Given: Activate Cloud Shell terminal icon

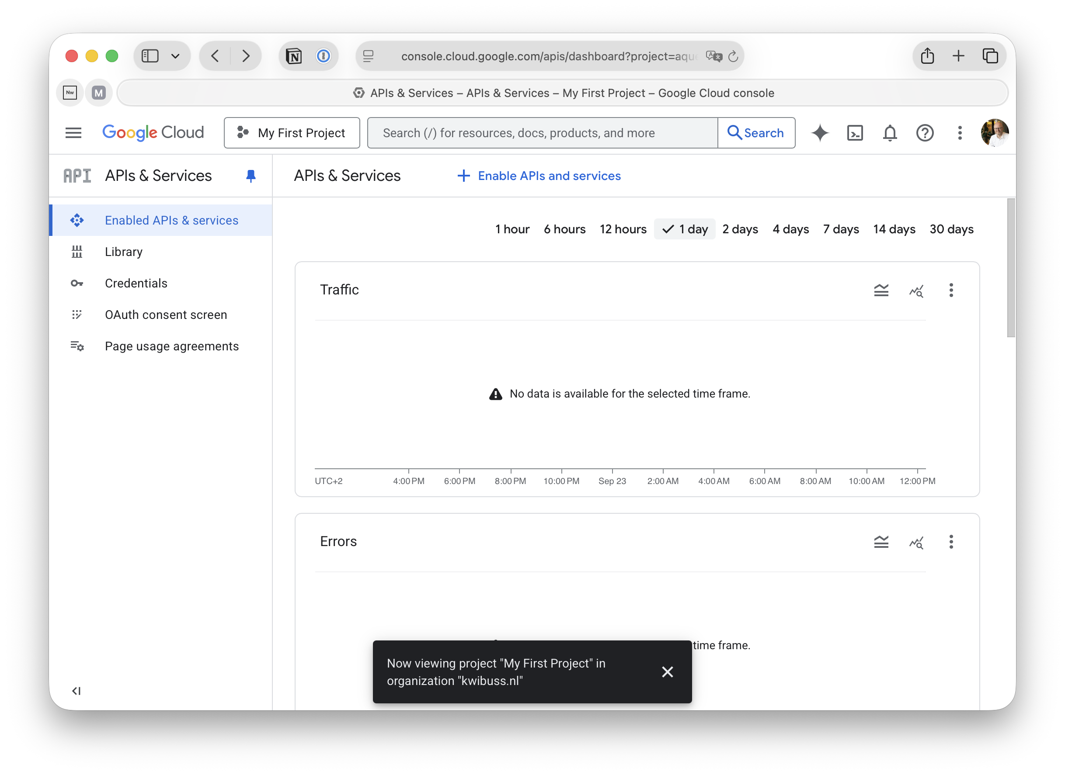Looking at the screenshot, I should pyautogui.click(x=855, y=133).
